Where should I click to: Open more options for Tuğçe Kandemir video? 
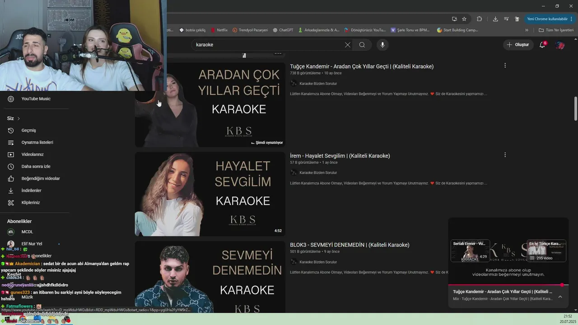pos(505,65)
